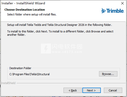Click the Installer window title text

[x=23, y=3]
